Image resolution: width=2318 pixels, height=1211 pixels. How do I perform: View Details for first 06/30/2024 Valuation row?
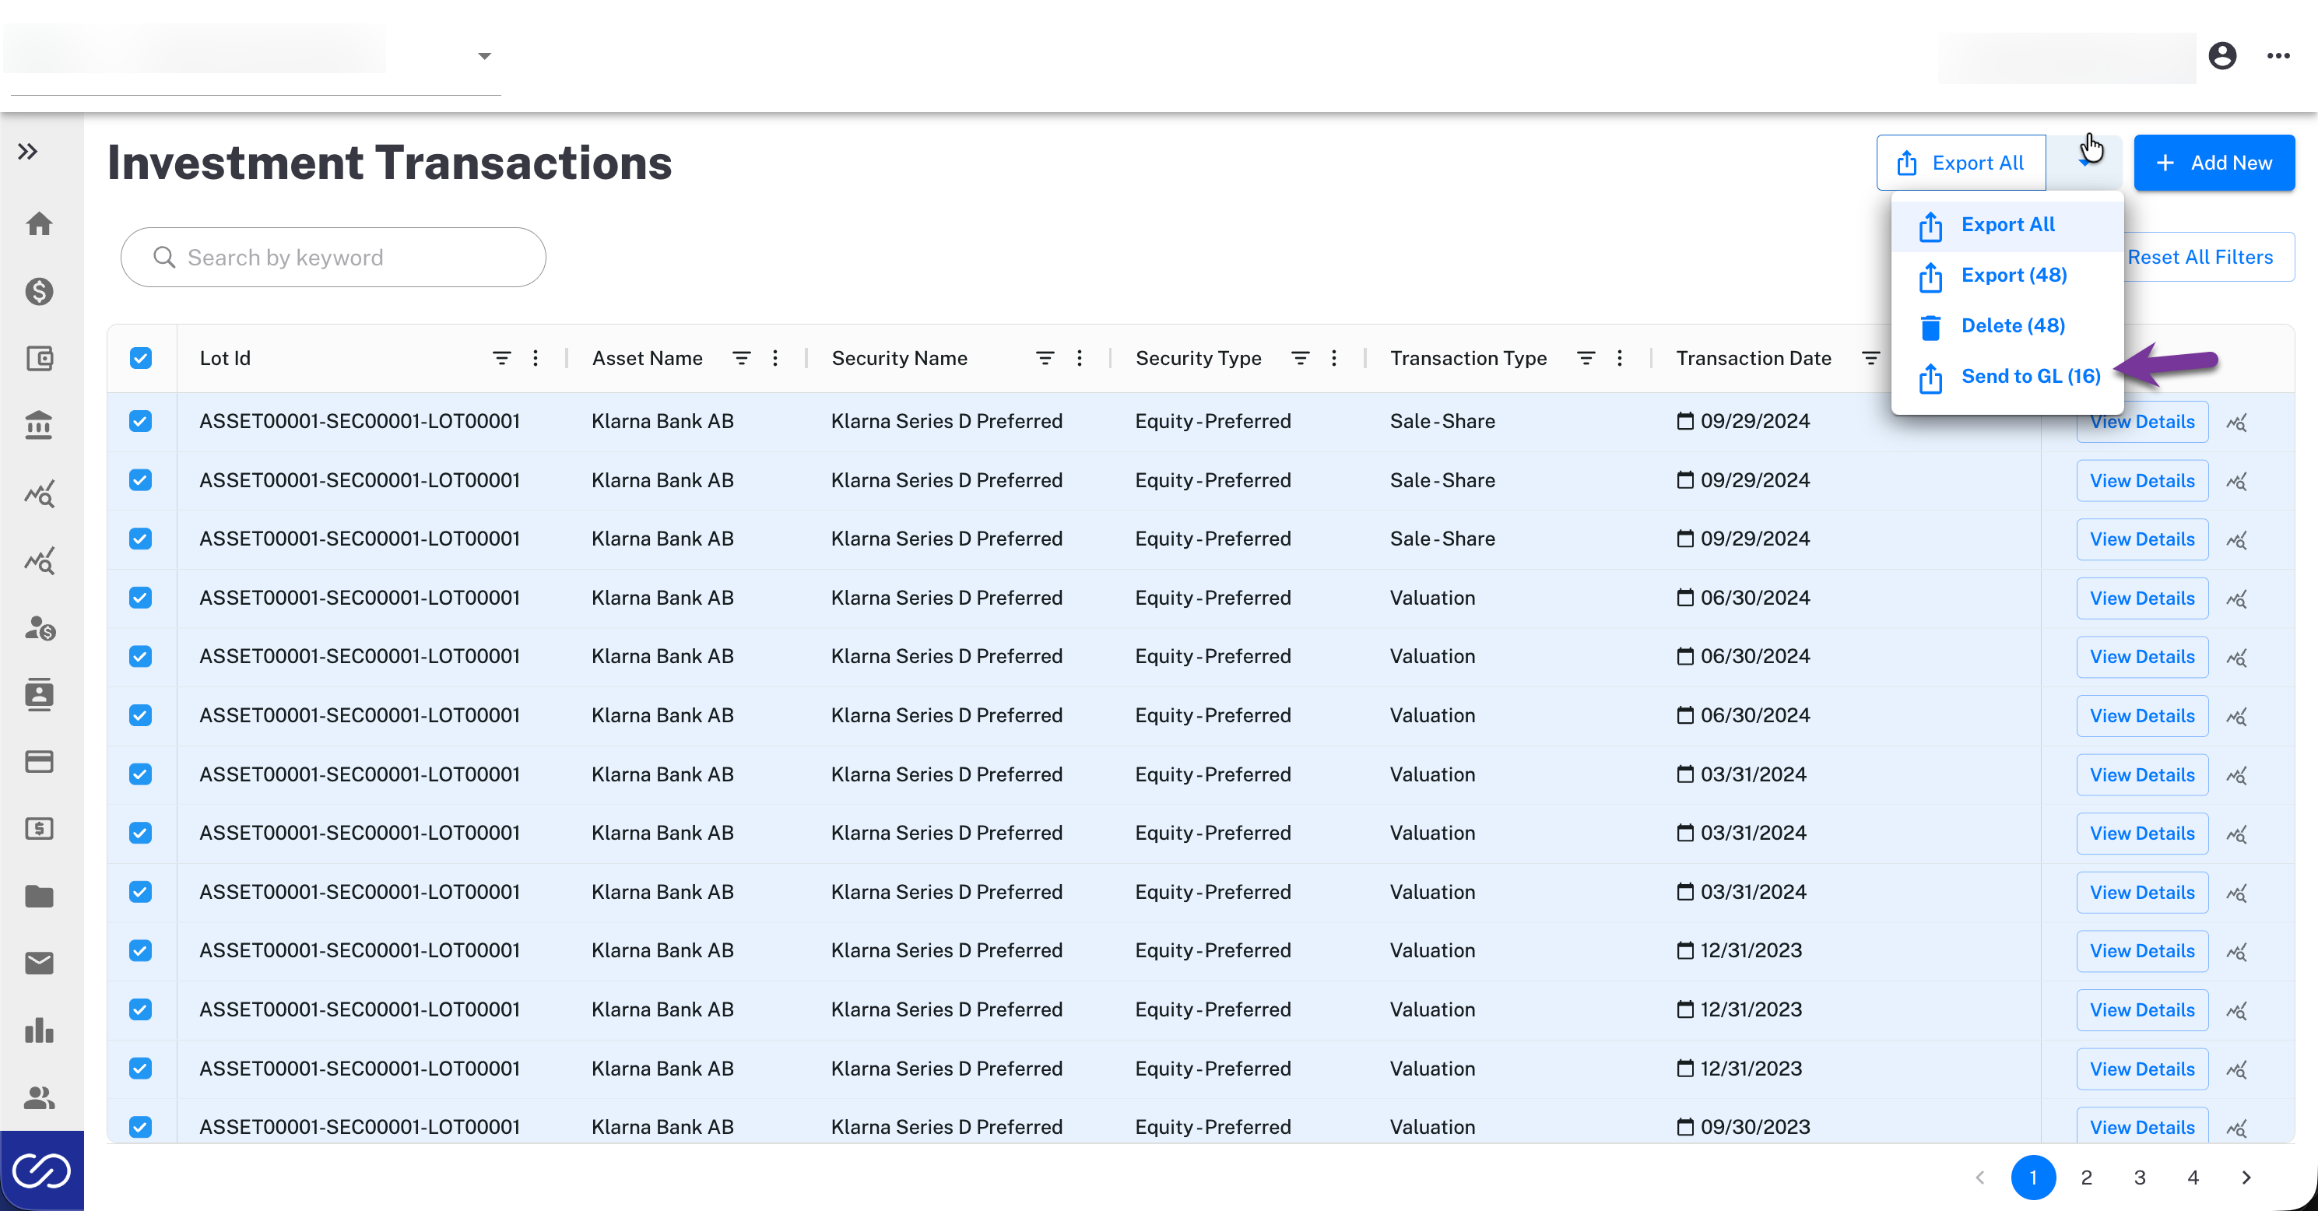click(2141, 598)
